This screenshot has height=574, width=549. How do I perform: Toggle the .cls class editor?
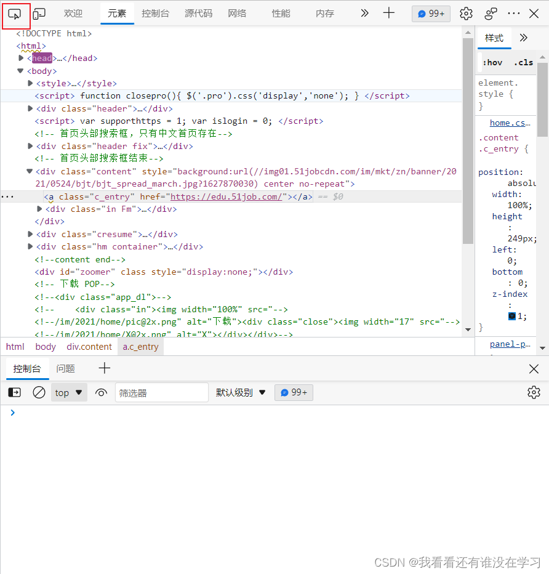click(x=523, y=63)
